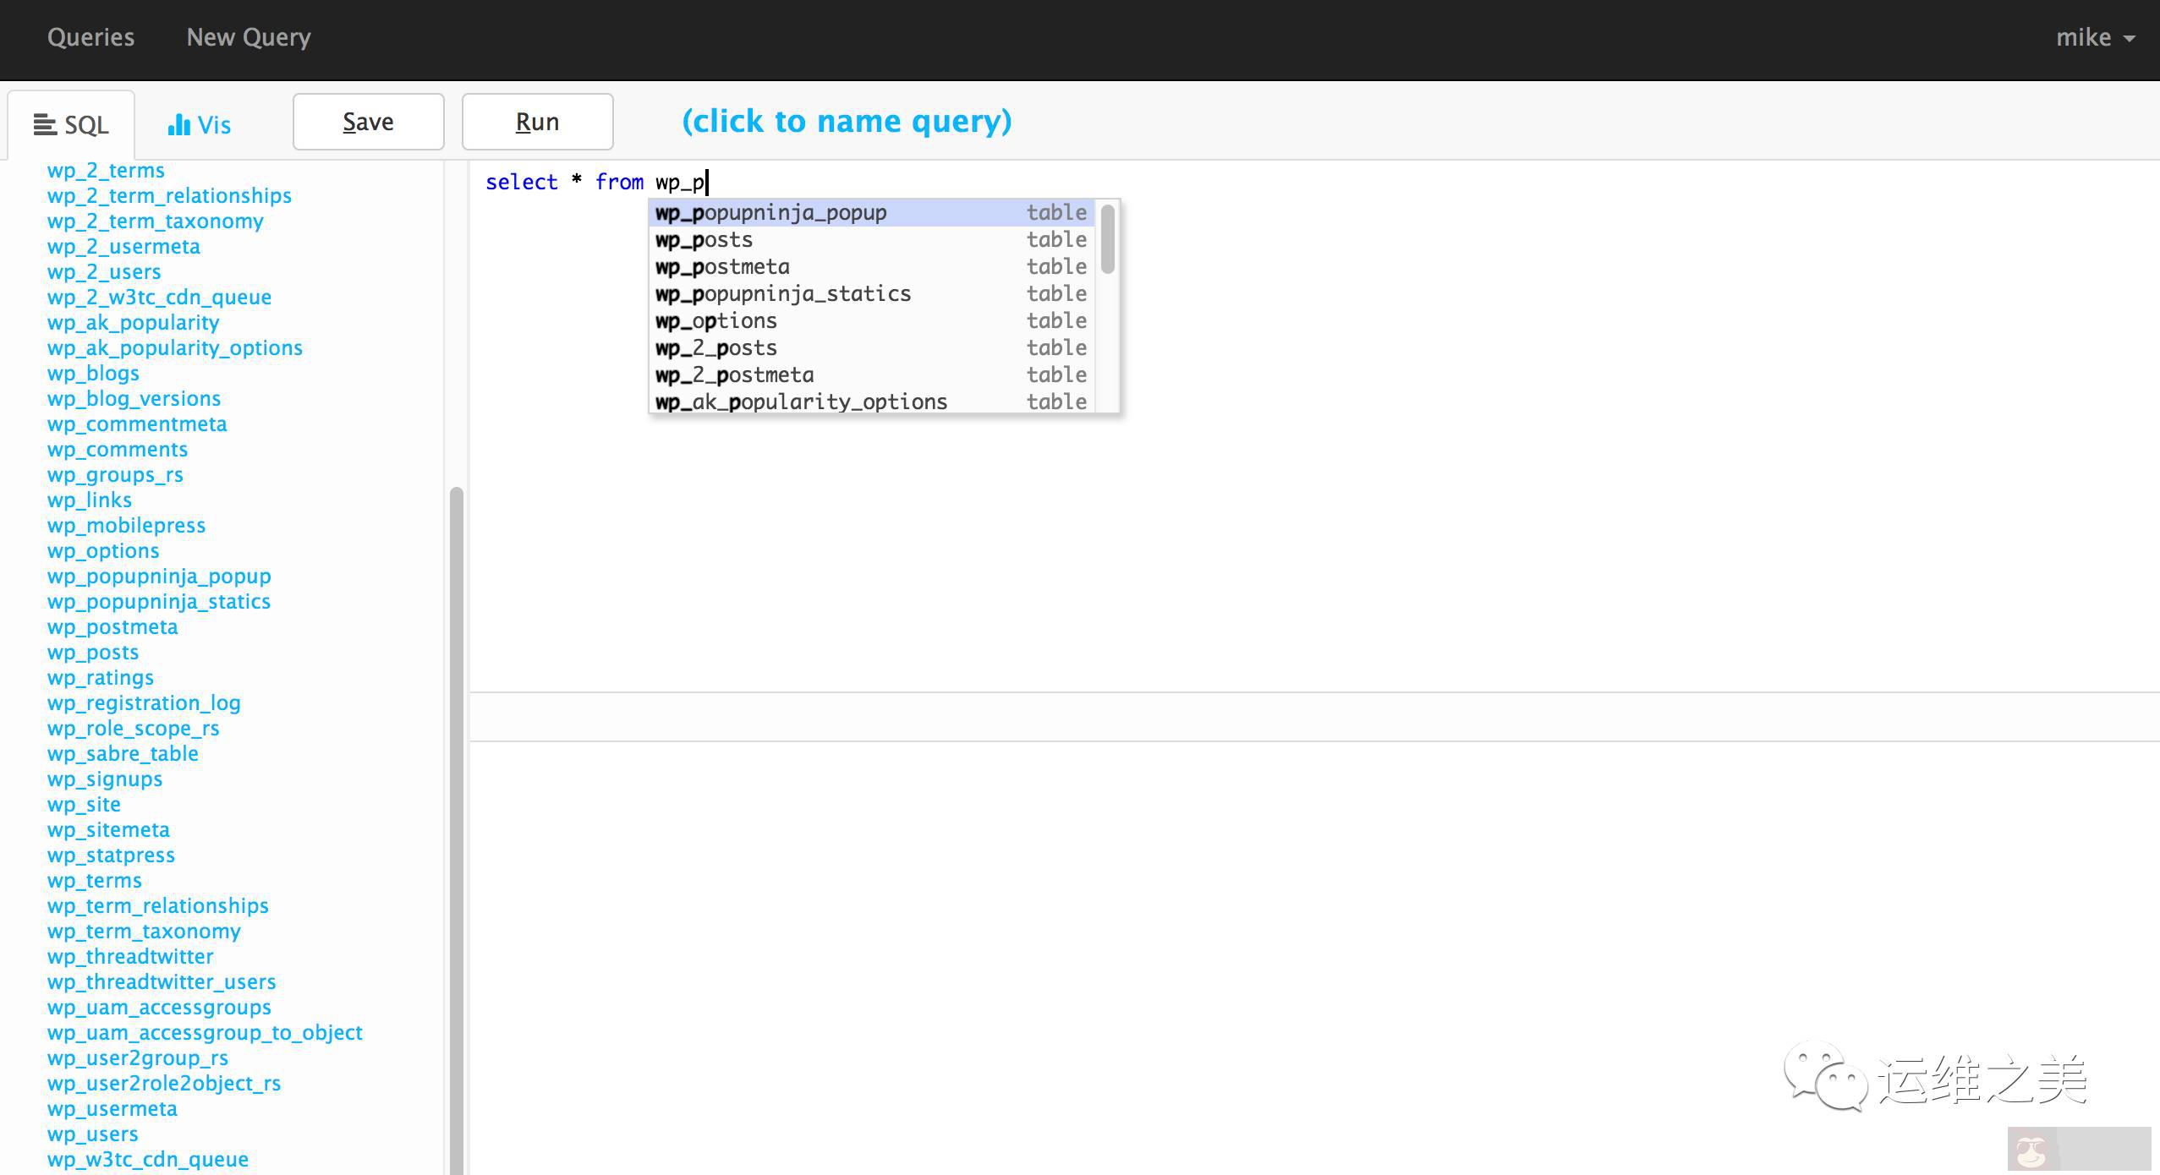Image resolution: width=2160 pixels, height=1175 pixels.
Task: Open the Vis chart tab
Action: tap(200, 125)
